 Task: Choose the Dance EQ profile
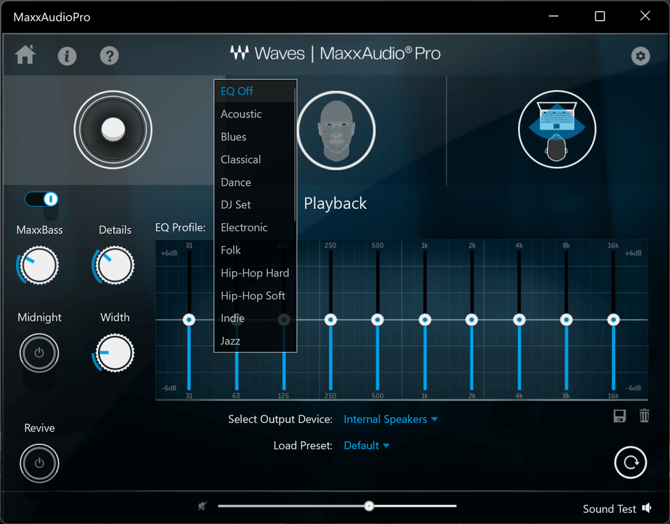coord(254,182)
